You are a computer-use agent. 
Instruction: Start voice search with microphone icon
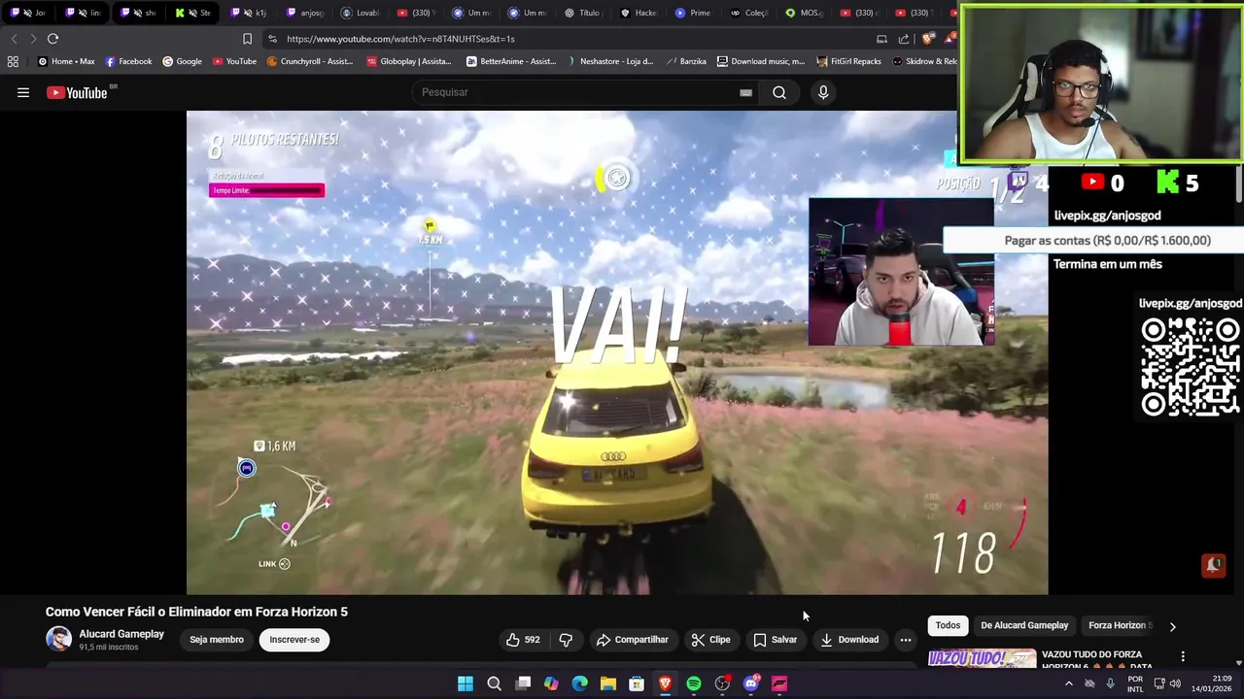coord(823,92)
